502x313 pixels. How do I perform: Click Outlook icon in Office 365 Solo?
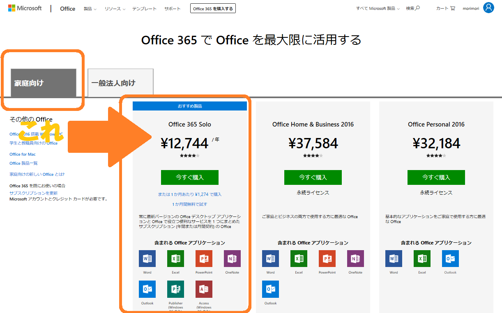point(147,289)
